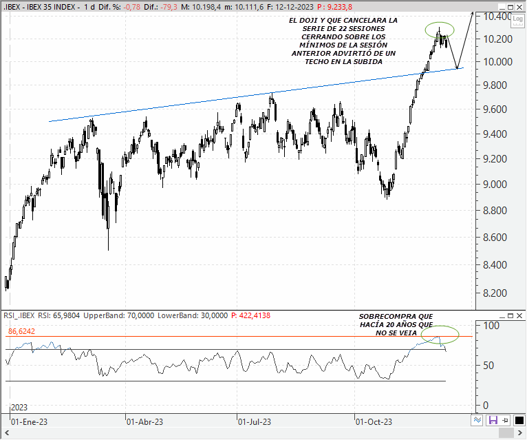Click the m: 10.111,6 low value
Viewport: 527px width, 440px height.
tap(244, 7)
